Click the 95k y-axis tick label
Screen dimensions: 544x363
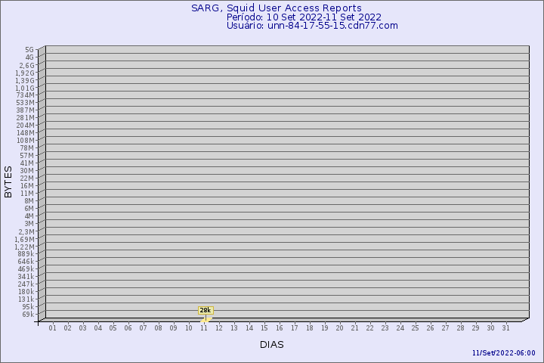point(28,307)
